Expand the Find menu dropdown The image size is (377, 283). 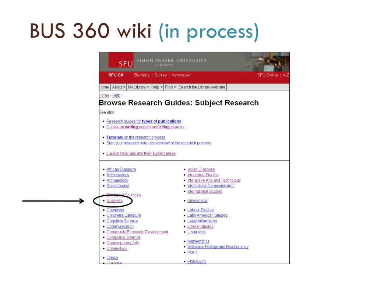tap(170, 87)
